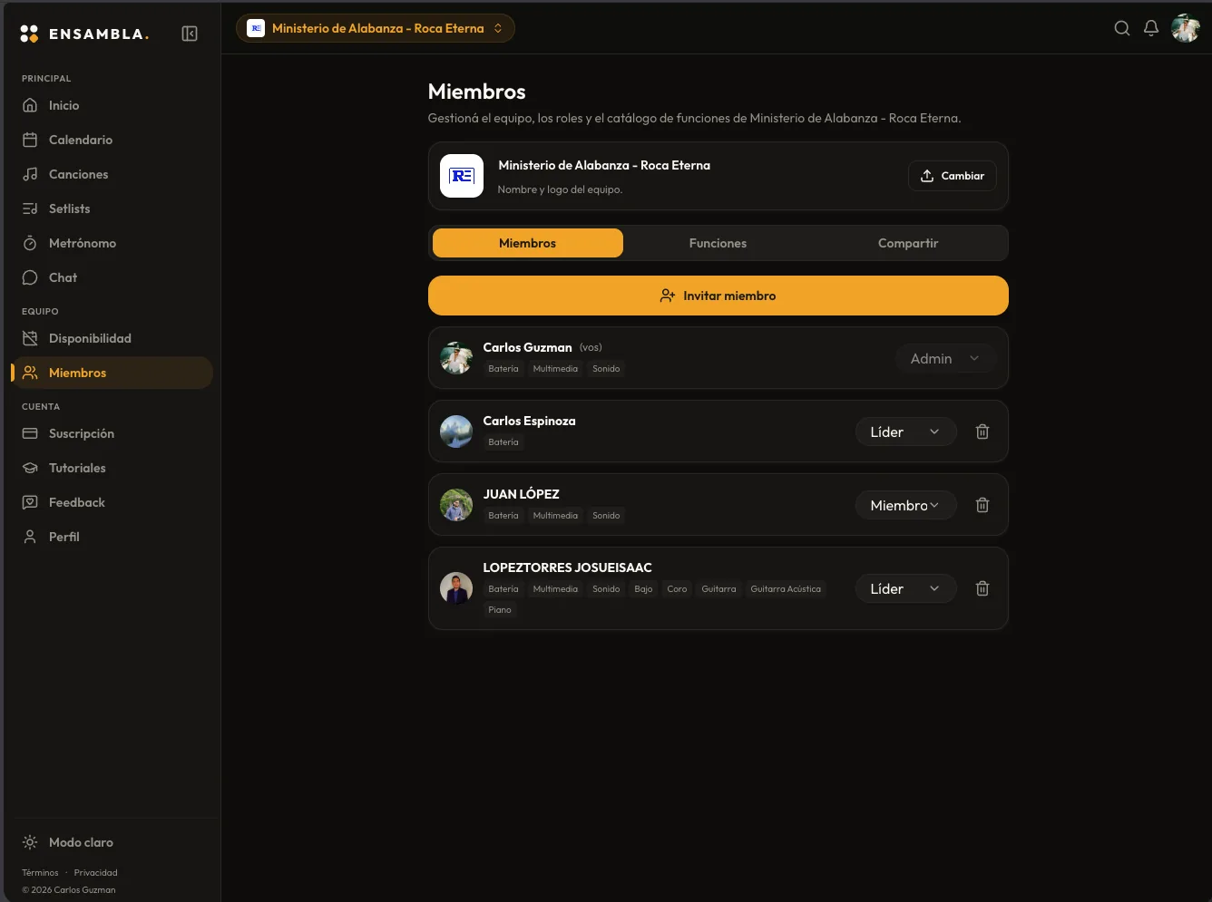The image size is (1212, 902).
Task: Click the Suscripción card icon
Action: coord(30,433)
